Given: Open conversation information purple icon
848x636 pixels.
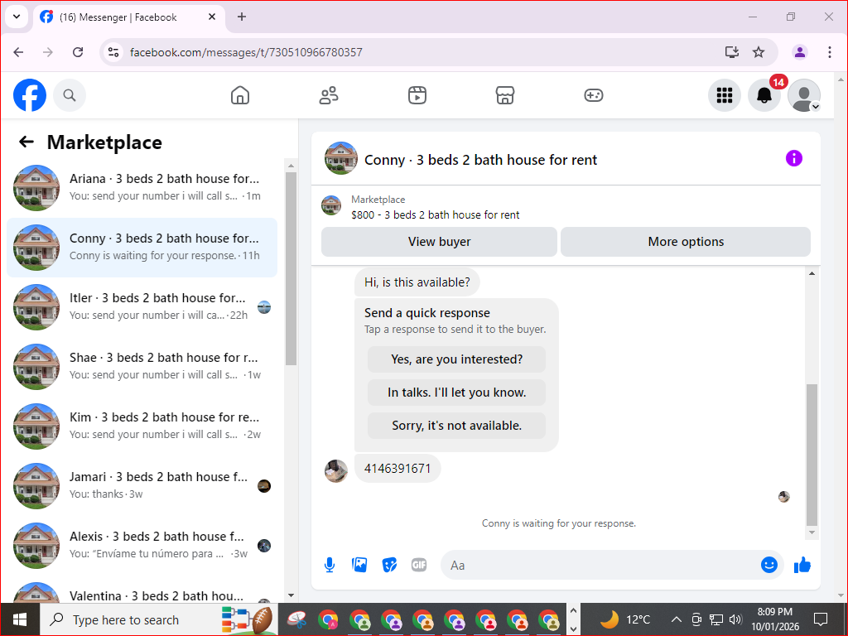Looking at the screenshot, I should (x=794, y=158).
